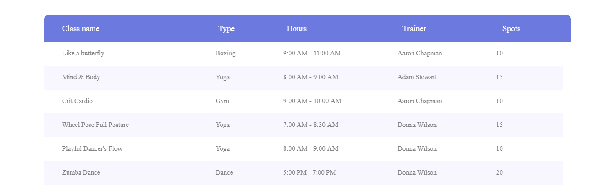Click the 7:00 AM - 8:30 AM hours

pos(311,125)
